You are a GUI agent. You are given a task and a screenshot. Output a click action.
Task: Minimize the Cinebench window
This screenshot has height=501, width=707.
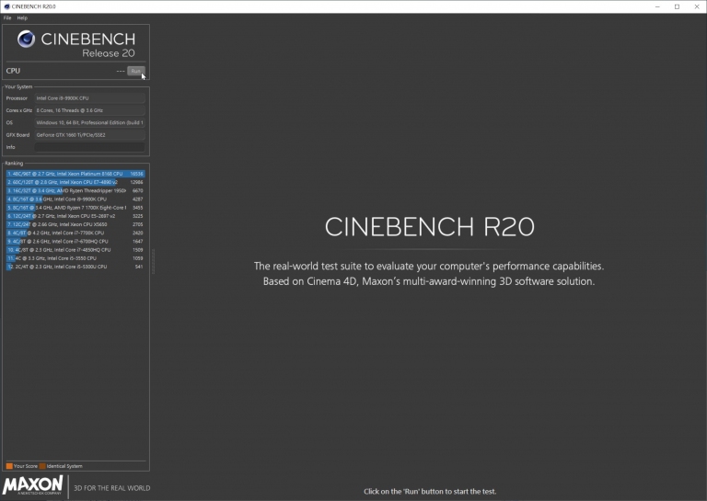pyautogui.click(x=657, y=6)
